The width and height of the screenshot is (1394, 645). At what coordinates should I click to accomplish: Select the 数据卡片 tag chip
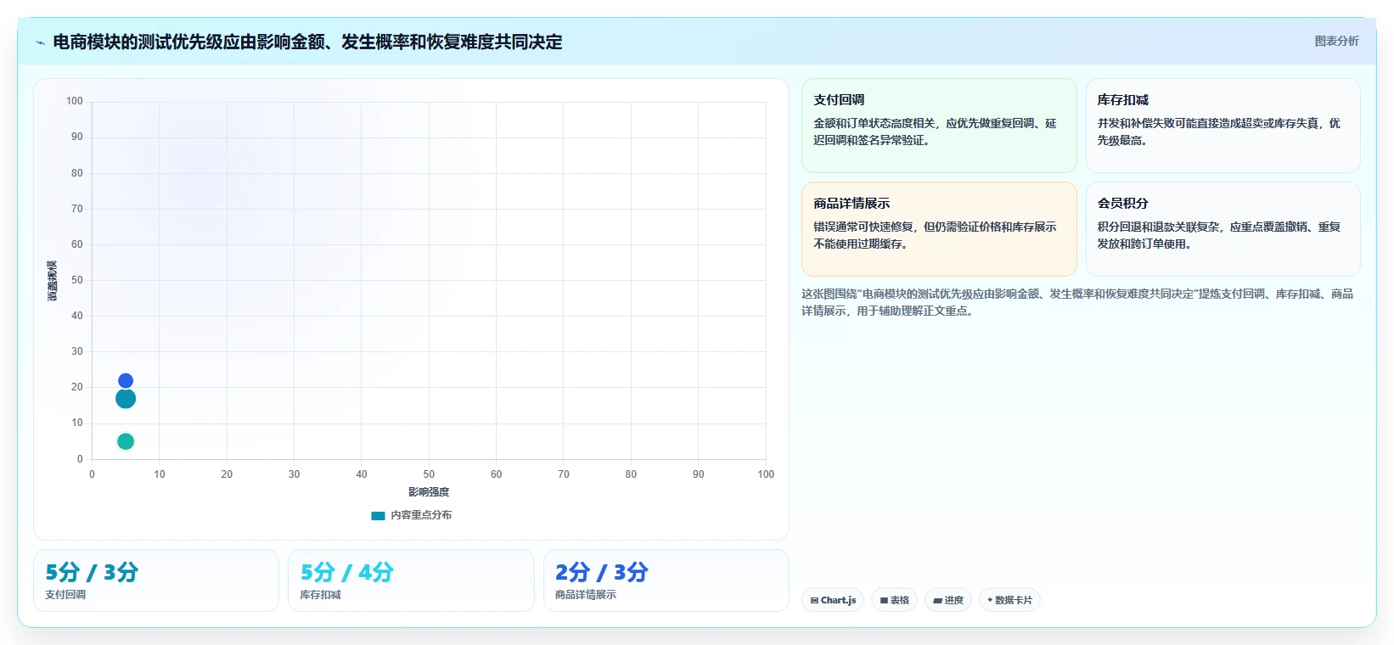coord(1009,600)
